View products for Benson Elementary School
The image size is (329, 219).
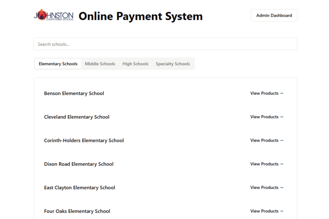pos(267,93)
